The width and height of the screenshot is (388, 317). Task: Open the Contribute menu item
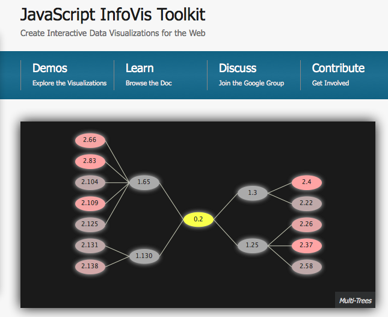pyautogui.click(x=344, y=75)
